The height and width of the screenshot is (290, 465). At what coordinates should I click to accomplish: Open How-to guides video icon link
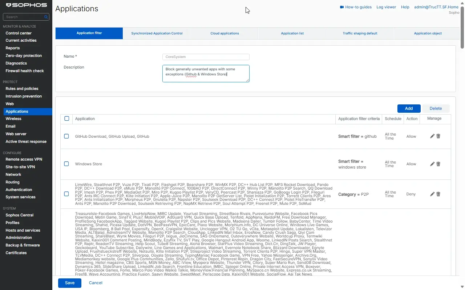342,7
